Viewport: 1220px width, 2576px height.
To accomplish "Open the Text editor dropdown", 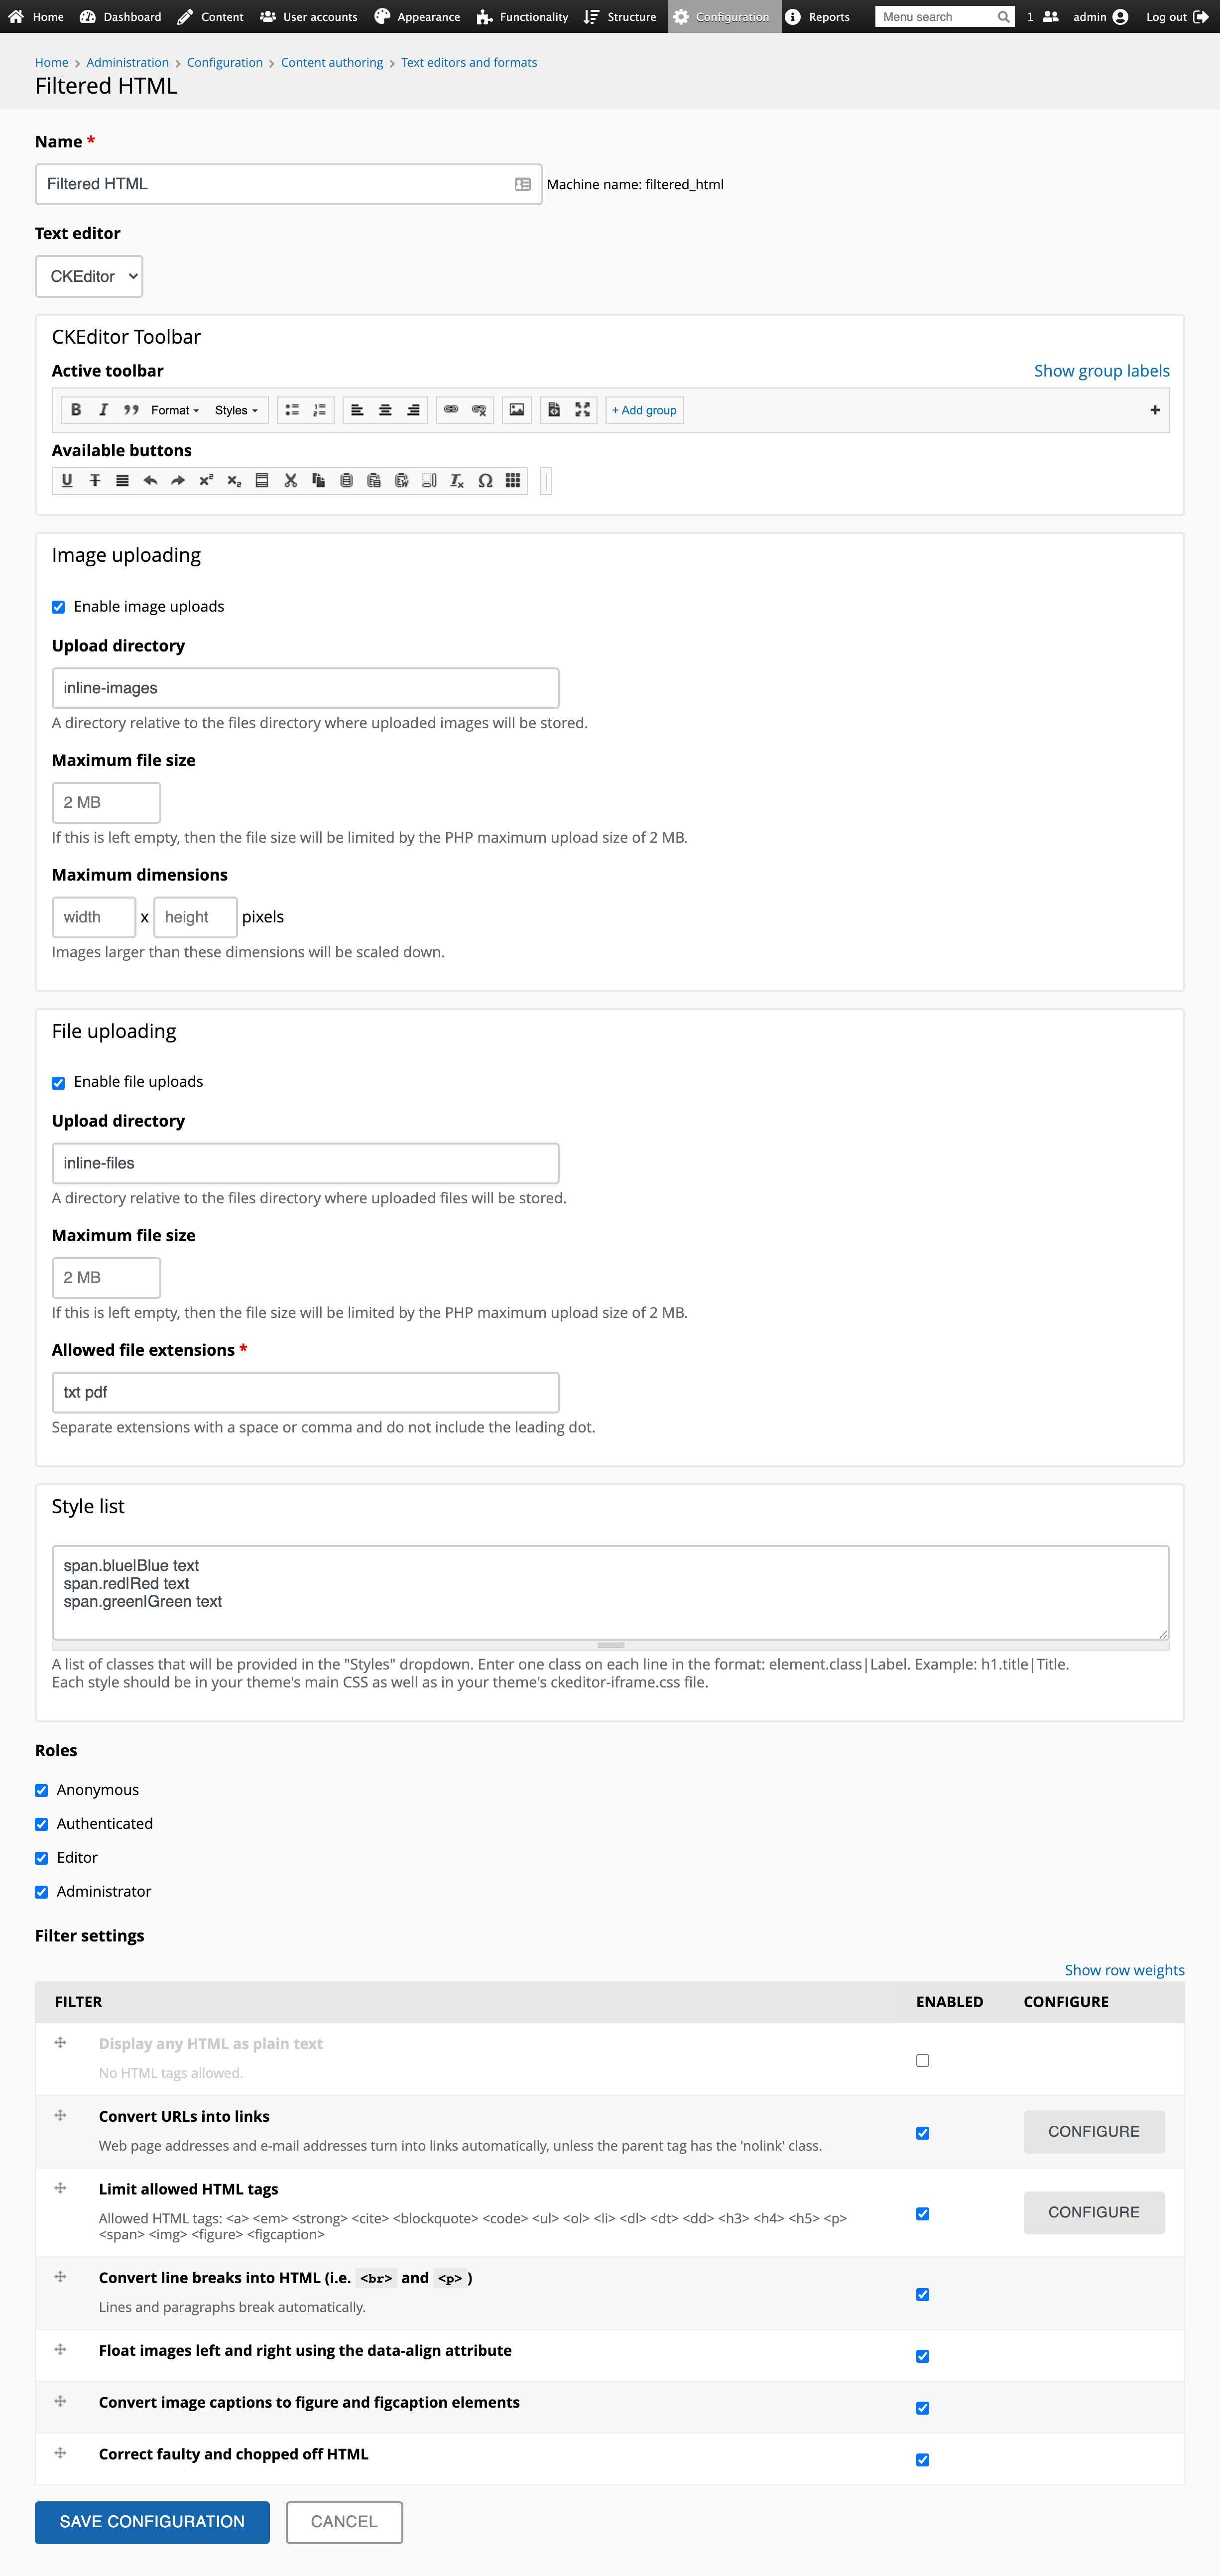I will (x=88, y=276).
